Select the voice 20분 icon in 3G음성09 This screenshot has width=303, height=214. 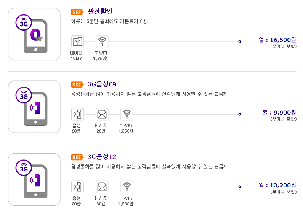tap(77, 114)
